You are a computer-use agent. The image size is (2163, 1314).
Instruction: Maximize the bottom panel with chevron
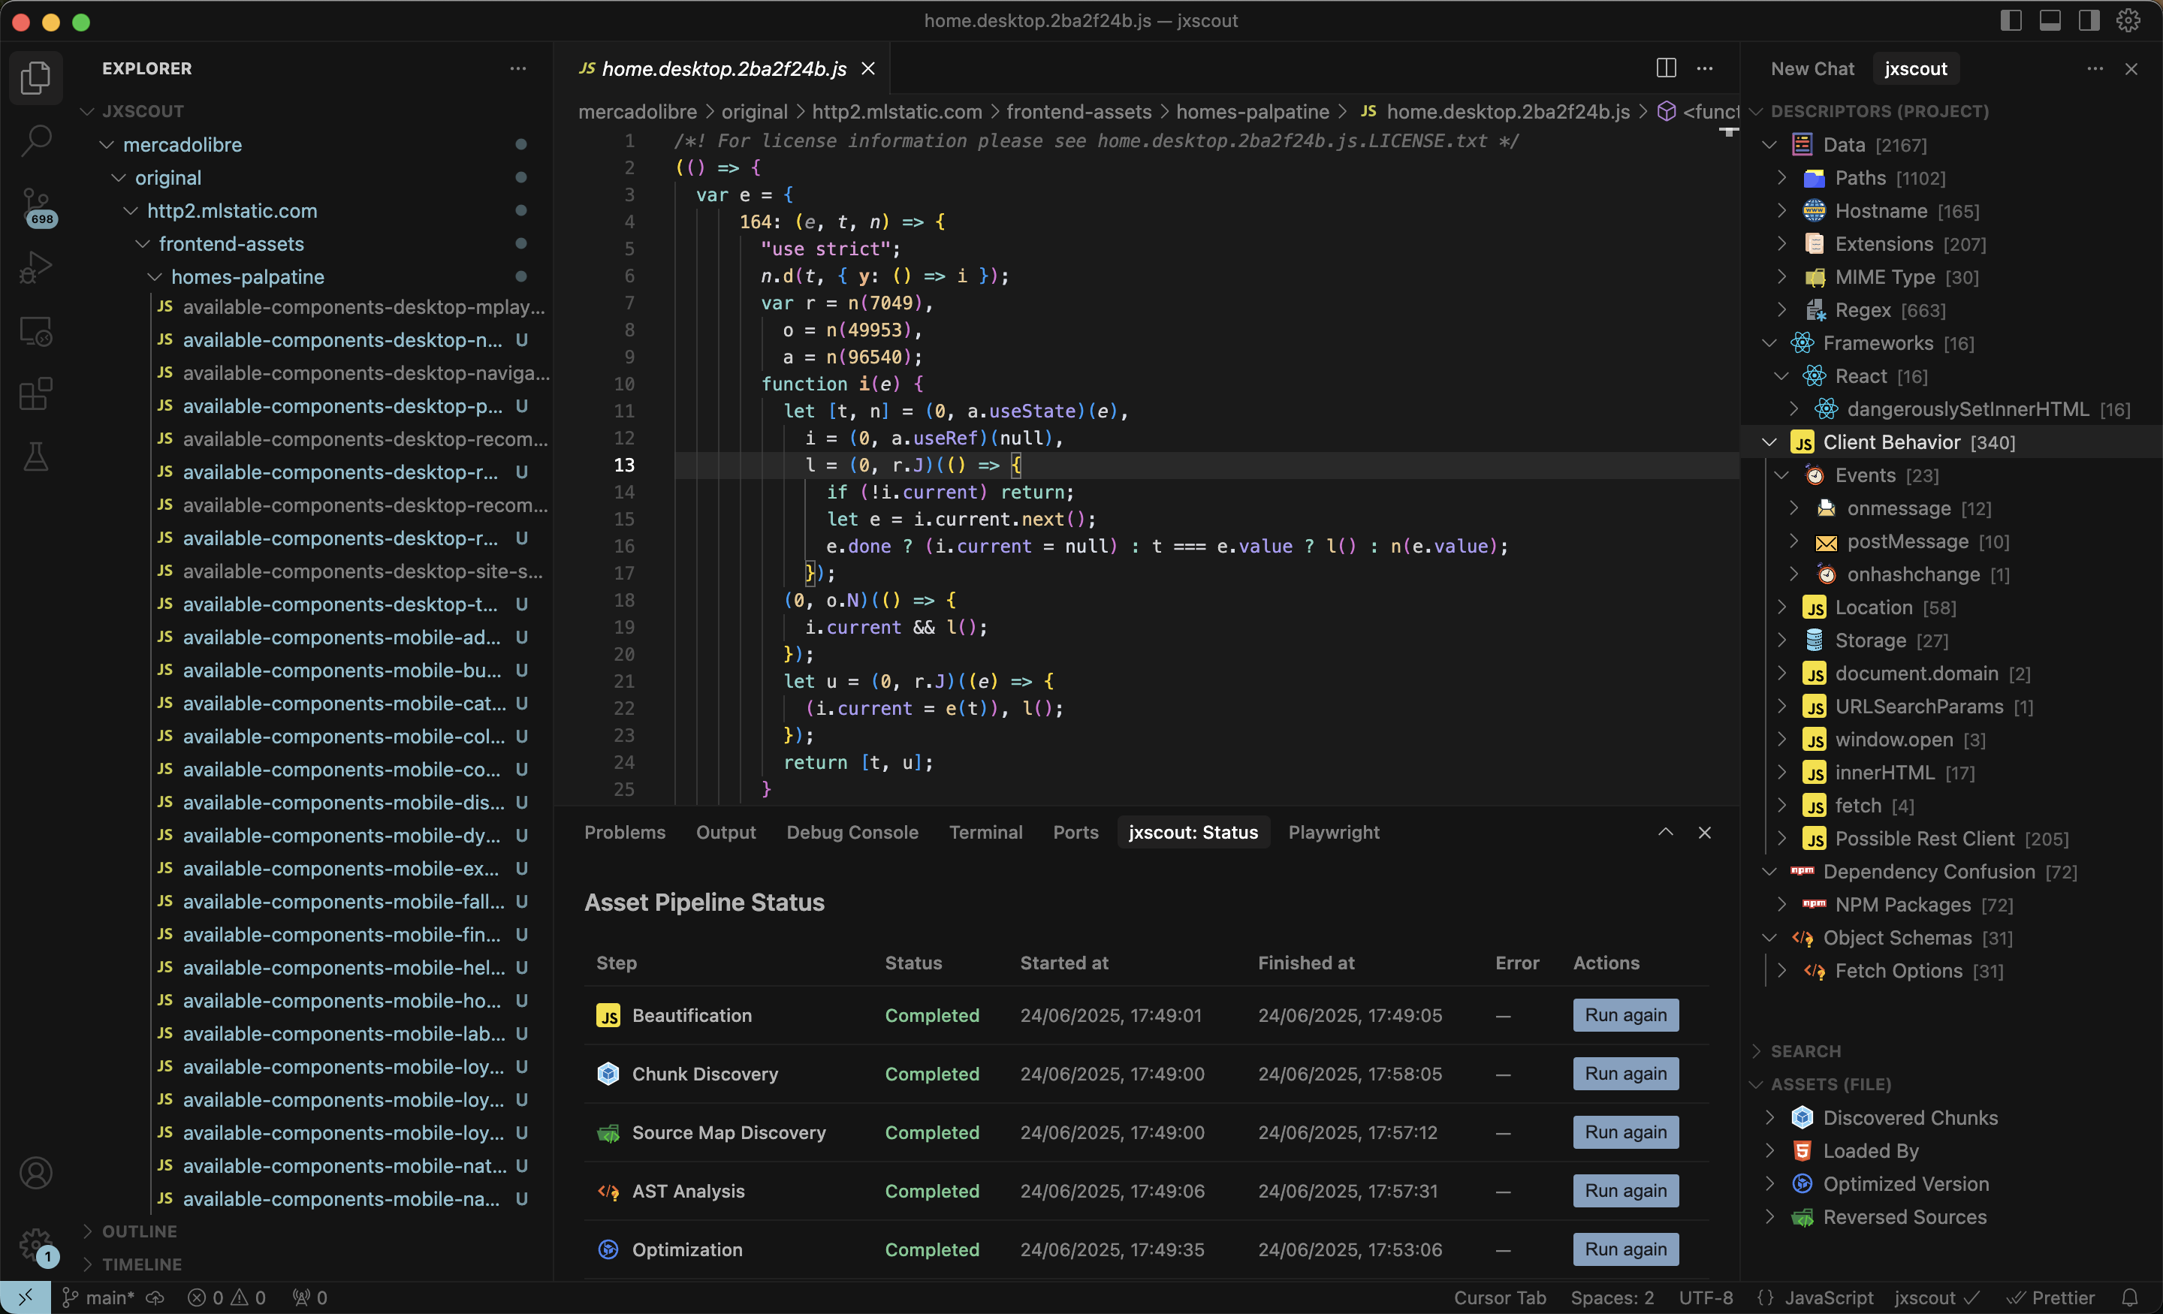click(1665, 832)
